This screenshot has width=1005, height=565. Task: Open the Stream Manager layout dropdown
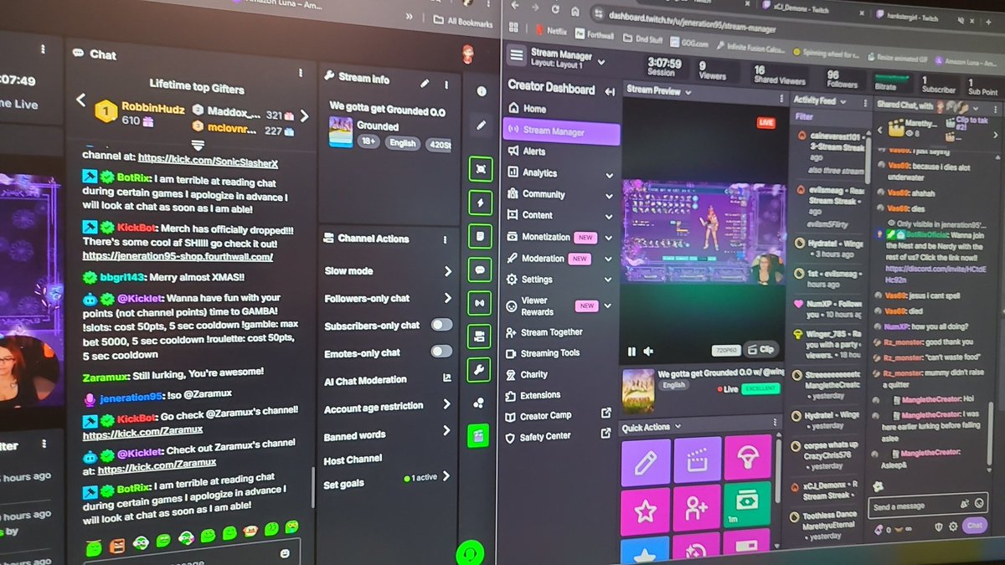tap(601, 63)
